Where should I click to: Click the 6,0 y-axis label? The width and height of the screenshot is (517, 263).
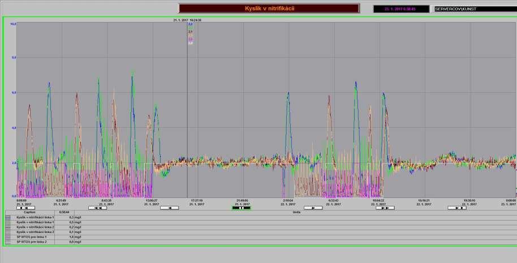pos(14,93)
